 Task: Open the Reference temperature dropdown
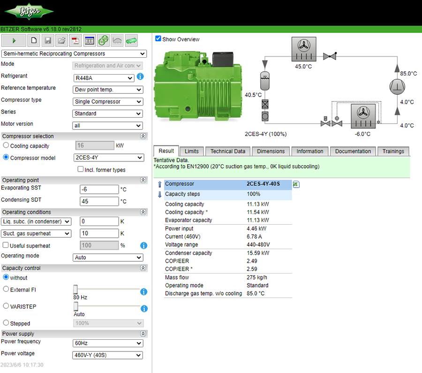[108, 90]
